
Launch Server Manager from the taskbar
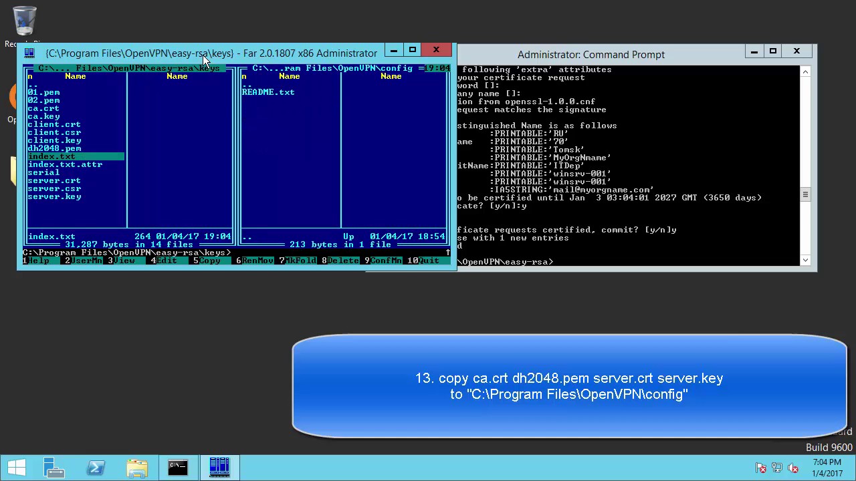click(53, 467)
